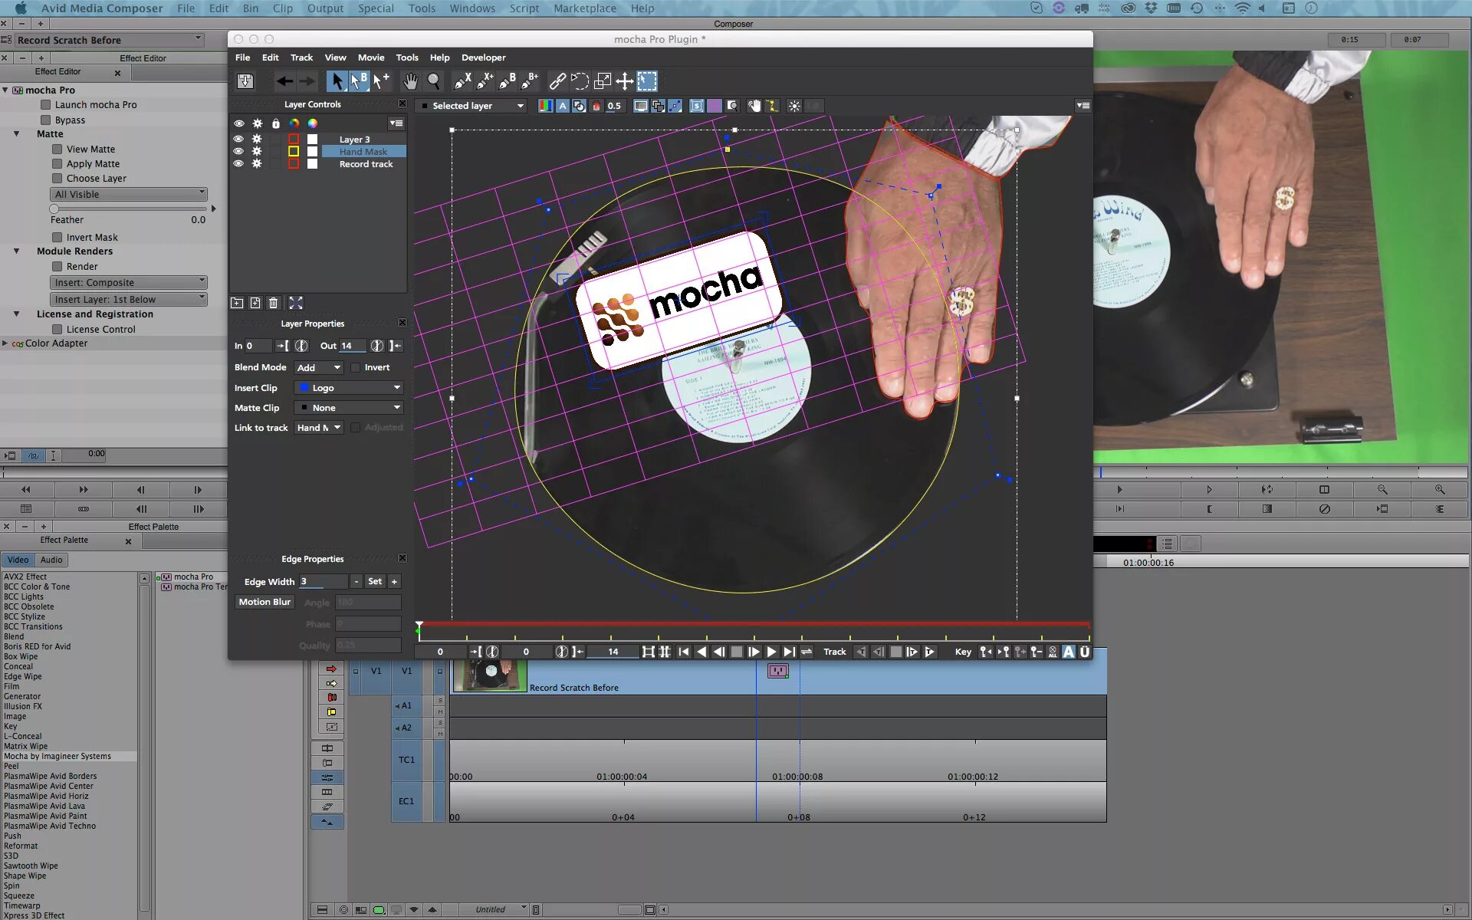Viewport: 1472px width, 920px height.
Task: Click the Layer 3 color swatch
Action: point(293,140)
